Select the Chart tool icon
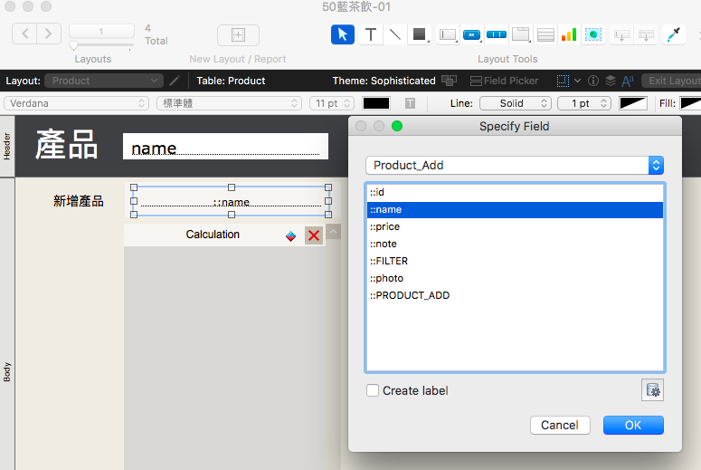Viewport: 701px width, 470px height. tap(569, 34)
